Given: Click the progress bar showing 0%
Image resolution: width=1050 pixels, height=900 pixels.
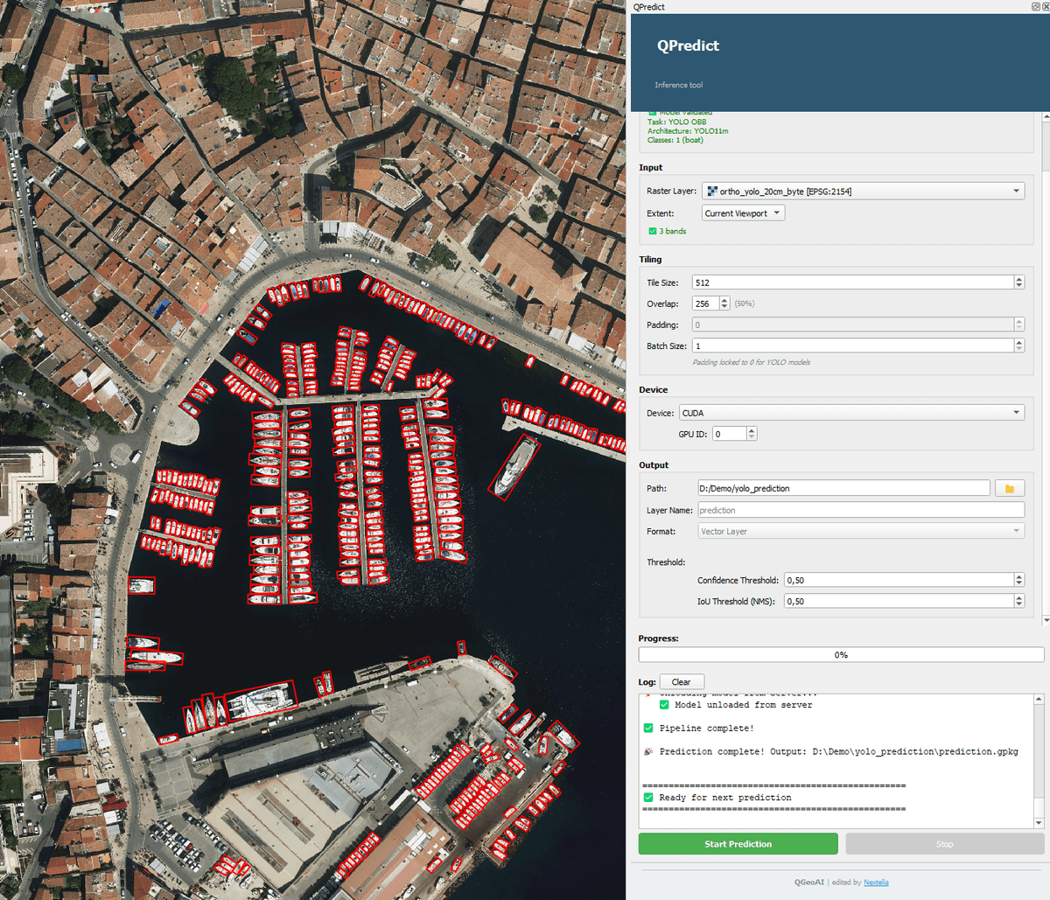Looking at the screenshot, I should click(840, 653).
